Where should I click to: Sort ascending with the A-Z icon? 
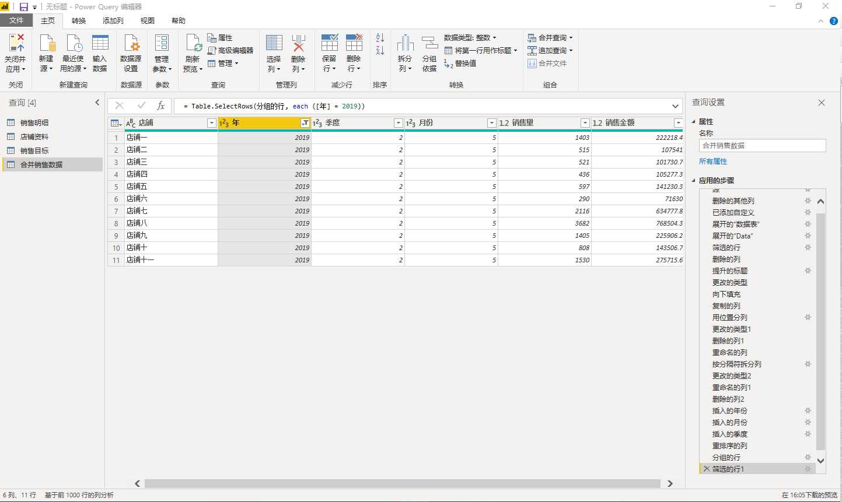point(380,37)
